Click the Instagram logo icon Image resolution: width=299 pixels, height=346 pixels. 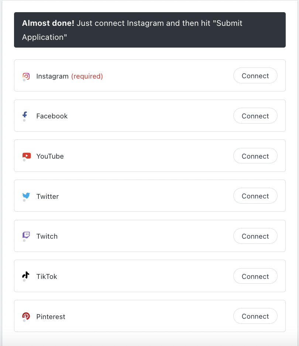[x=26, y=76]
